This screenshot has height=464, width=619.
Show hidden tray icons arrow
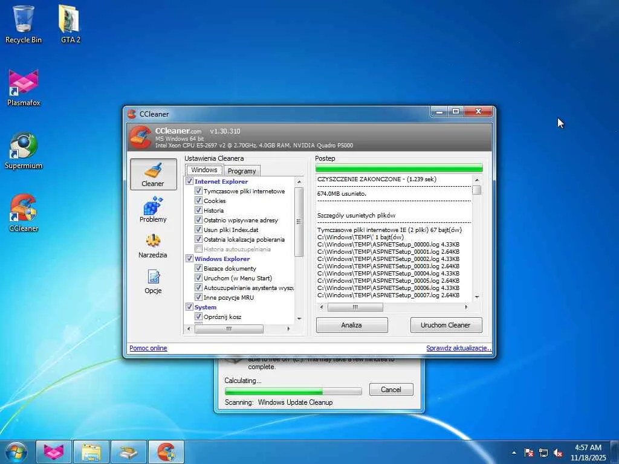click(x=514, y=453)
